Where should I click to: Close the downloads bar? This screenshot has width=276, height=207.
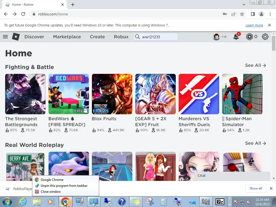(271, 188)
